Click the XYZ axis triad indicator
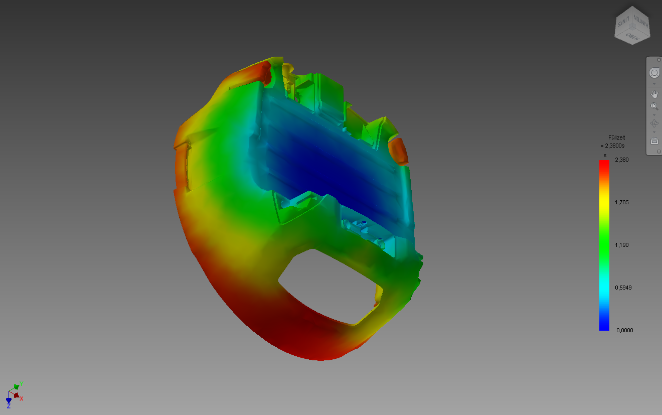This screenshot has width=662, height=415. pyautogui.click(x=14, y=394)
